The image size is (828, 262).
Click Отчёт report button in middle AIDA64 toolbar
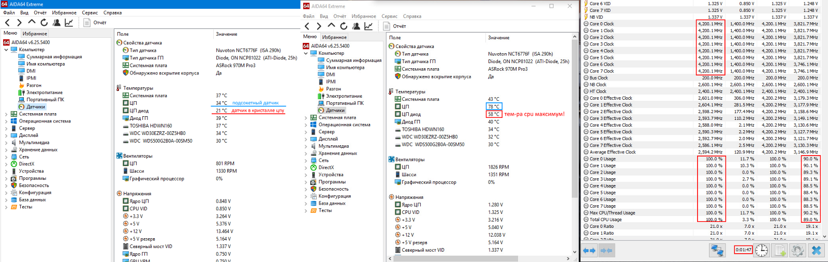pyautogui.click(x=394, y=26)
